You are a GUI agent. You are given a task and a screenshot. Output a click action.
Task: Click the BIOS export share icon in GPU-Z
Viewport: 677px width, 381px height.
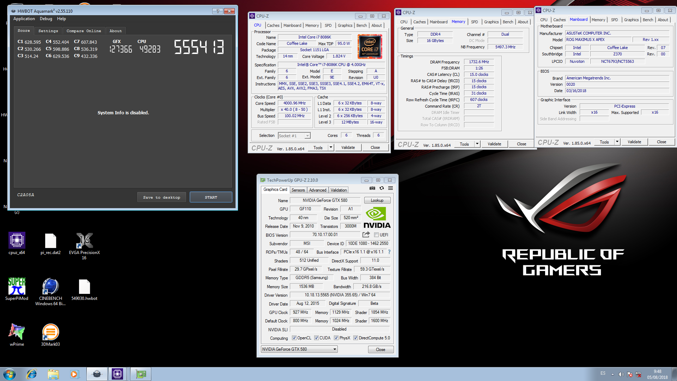366,235
